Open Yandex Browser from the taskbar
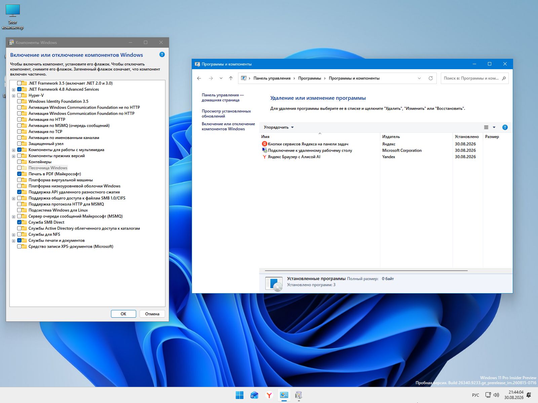The width and height of the screenshot is (538, 403). click(x=269, y=395)
